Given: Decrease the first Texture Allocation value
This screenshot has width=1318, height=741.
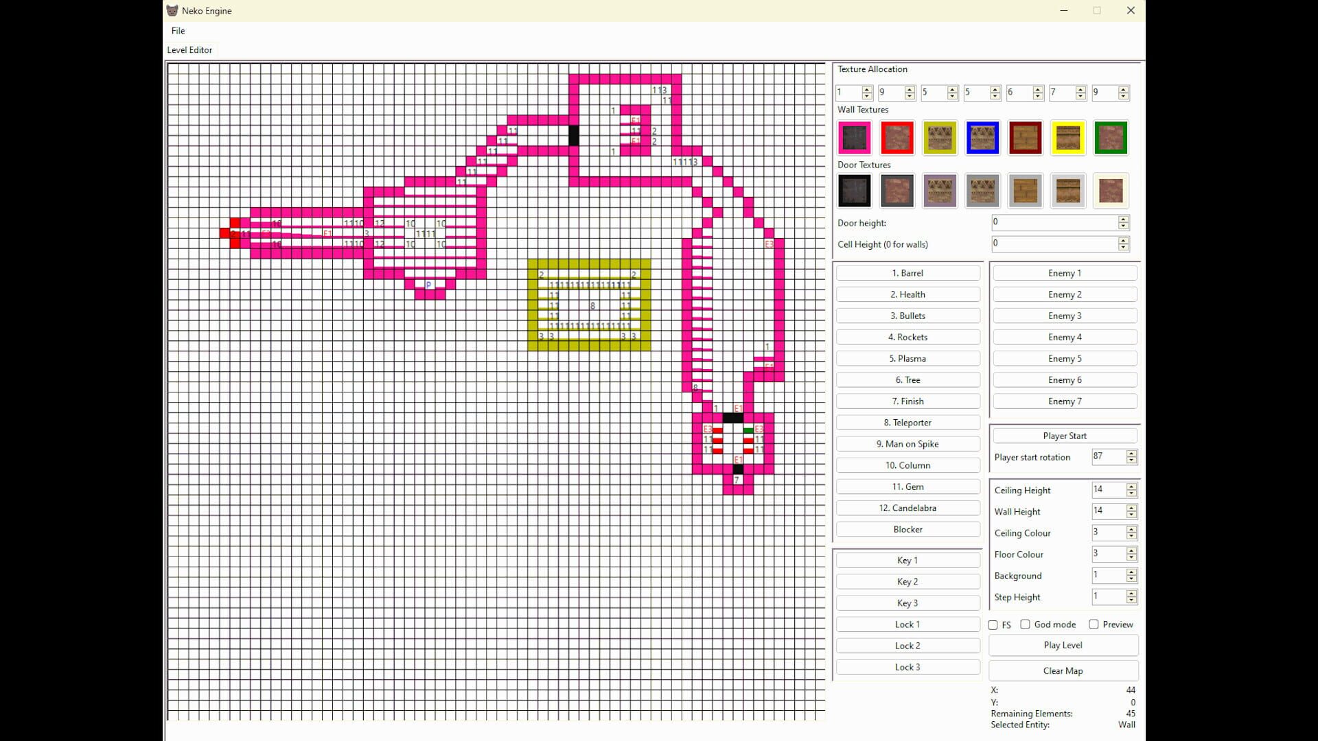Looking at the screenshot, I should pyautogui.click(x=866, y=95).
